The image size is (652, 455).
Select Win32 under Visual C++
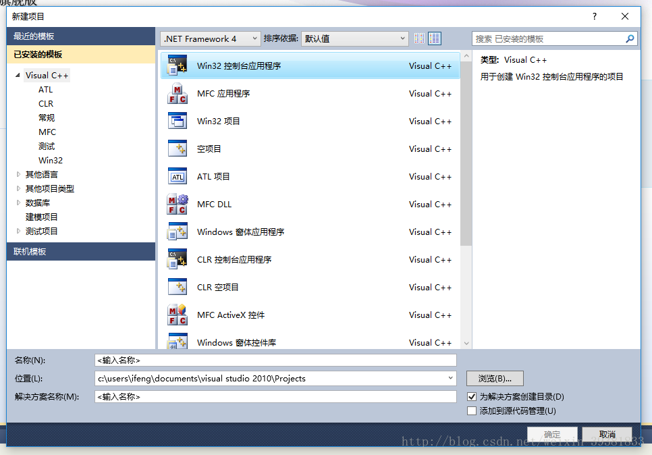pos(51,160)
